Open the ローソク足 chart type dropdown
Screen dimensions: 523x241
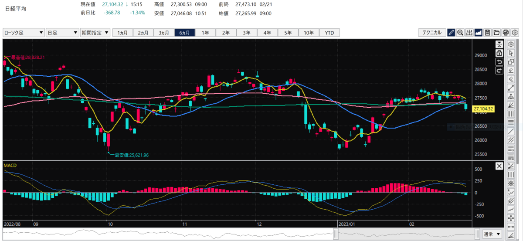[24, 33]
